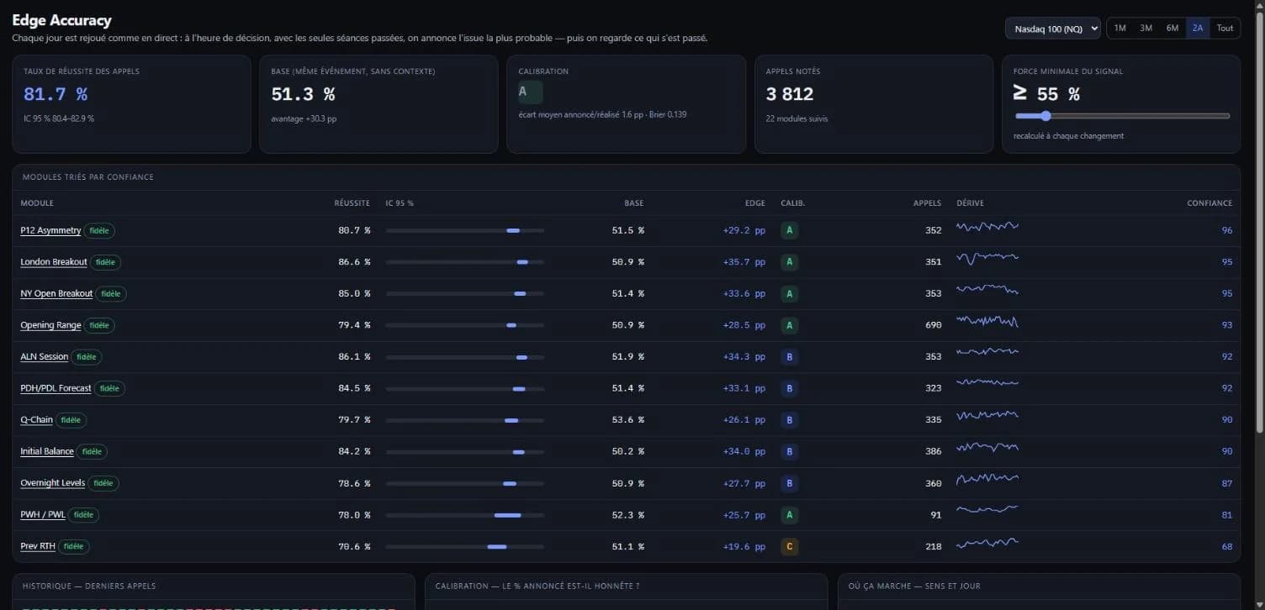Open the Prev RTH module

[x=38, y=546]
